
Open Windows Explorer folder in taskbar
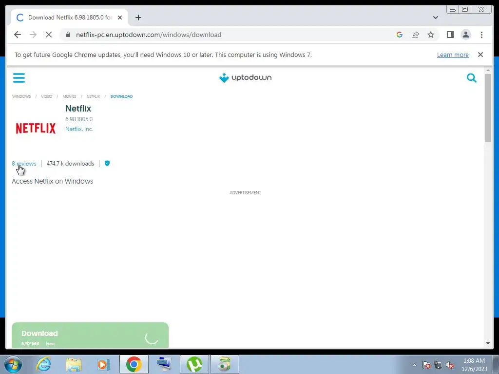[74, 364]
